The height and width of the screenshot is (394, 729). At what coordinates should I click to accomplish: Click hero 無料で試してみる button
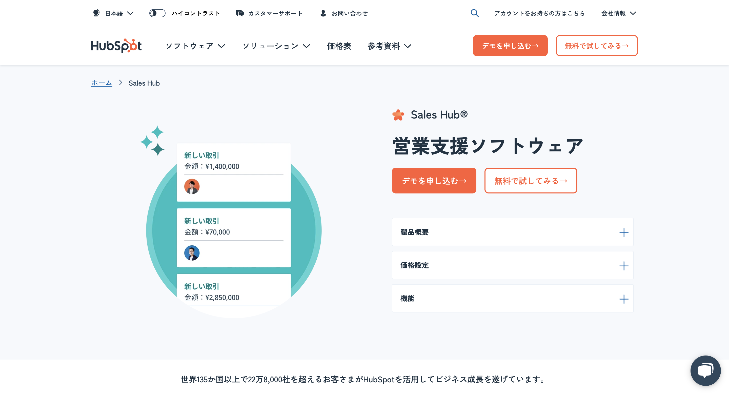coord(531,181)
